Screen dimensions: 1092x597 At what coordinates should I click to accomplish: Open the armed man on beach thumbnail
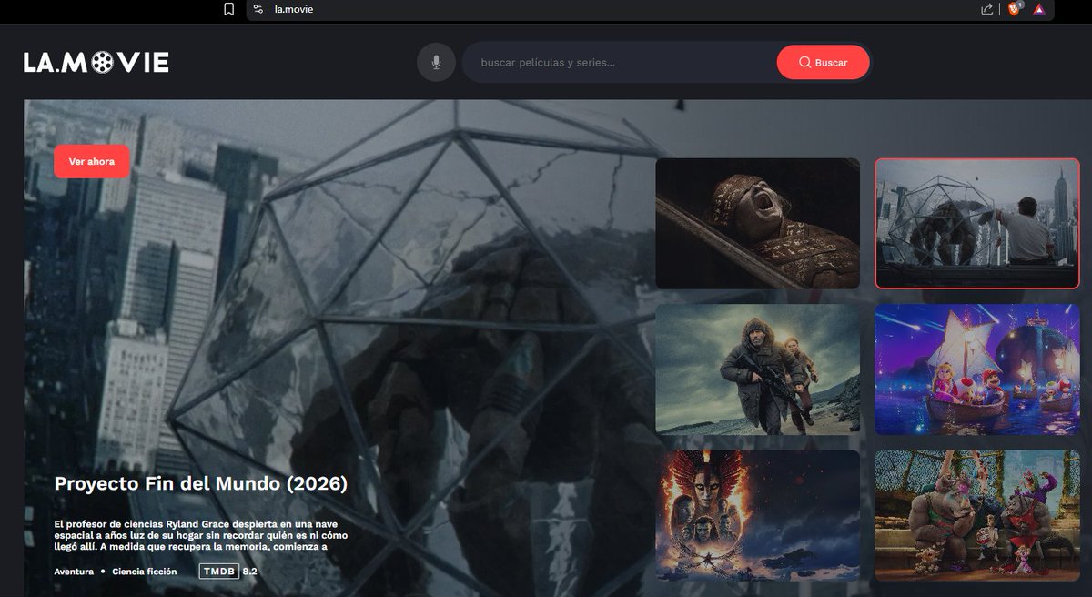click(x=758, y=369)
